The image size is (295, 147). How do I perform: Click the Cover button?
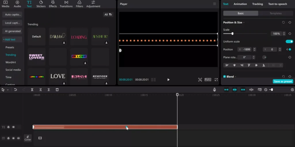tap(28, 138)
